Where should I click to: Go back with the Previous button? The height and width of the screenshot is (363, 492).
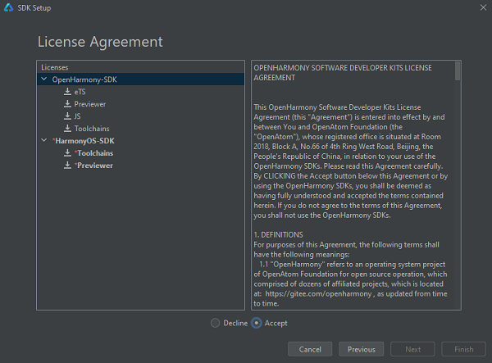tap(361, 349)
